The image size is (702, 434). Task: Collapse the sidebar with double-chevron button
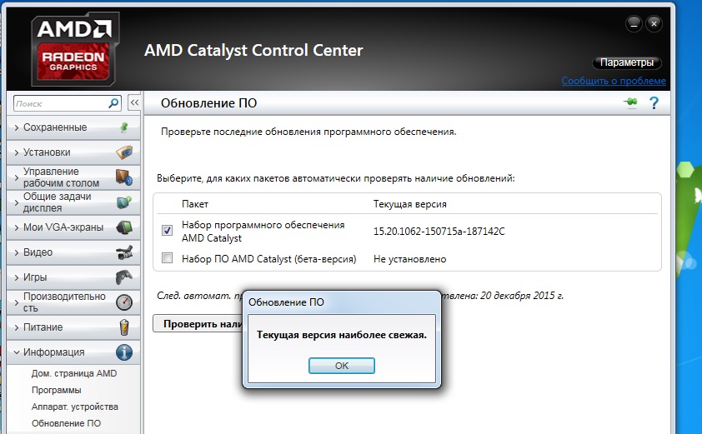[x=133, y=103]
